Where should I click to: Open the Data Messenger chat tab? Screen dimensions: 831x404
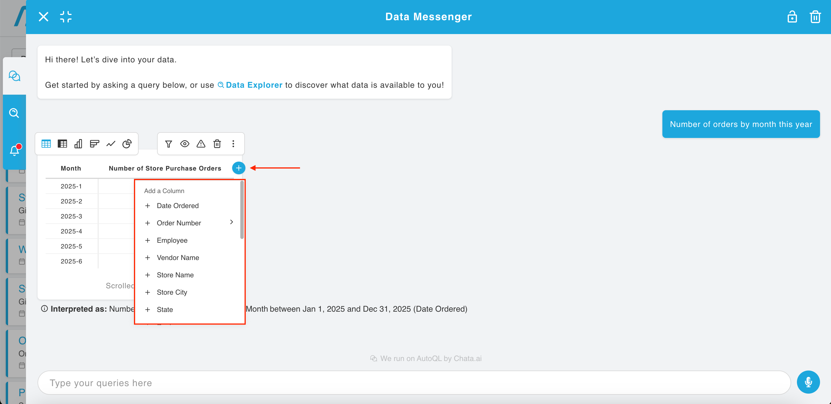click(14, 76)
